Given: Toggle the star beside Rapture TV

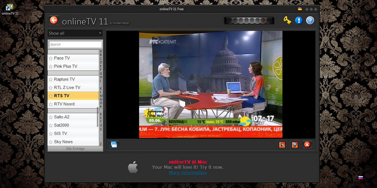Looking at the screenshot, I should (50, 79).
